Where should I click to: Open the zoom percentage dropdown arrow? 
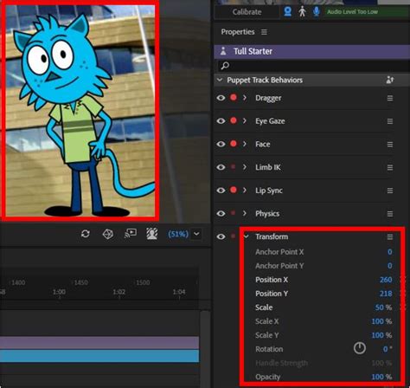pyautogui.click(x=196, y=234)
